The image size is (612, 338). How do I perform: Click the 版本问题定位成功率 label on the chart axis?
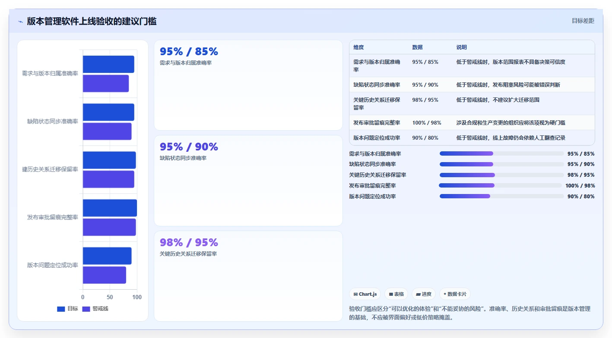[53, 265]
